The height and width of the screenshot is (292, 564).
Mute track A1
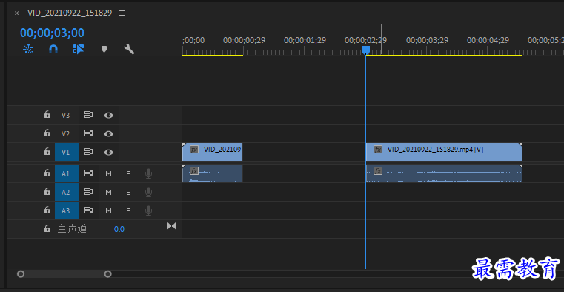coord(108,174)
